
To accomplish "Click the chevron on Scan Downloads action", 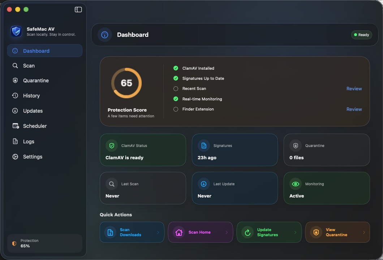I will [x=158, y=233].
